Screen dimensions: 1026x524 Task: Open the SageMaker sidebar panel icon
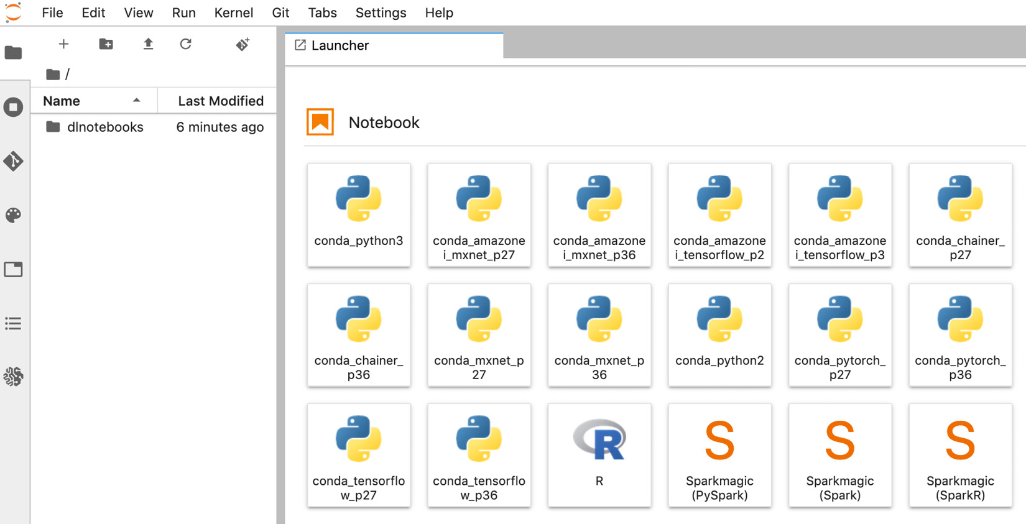pos(13,377)
